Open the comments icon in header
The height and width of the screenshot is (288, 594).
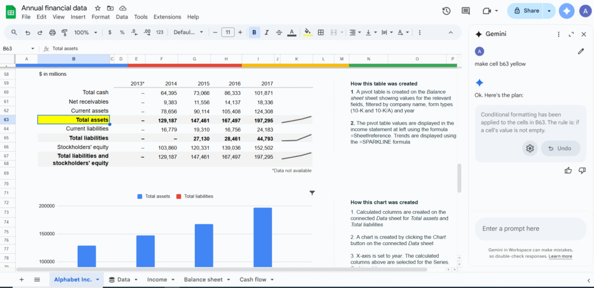(465, 11)
